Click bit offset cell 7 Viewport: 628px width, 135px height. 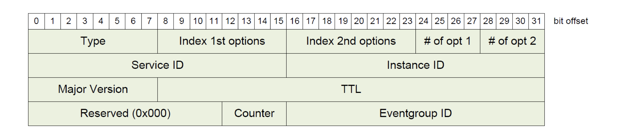pyautogui.click(x=149, y=21)
